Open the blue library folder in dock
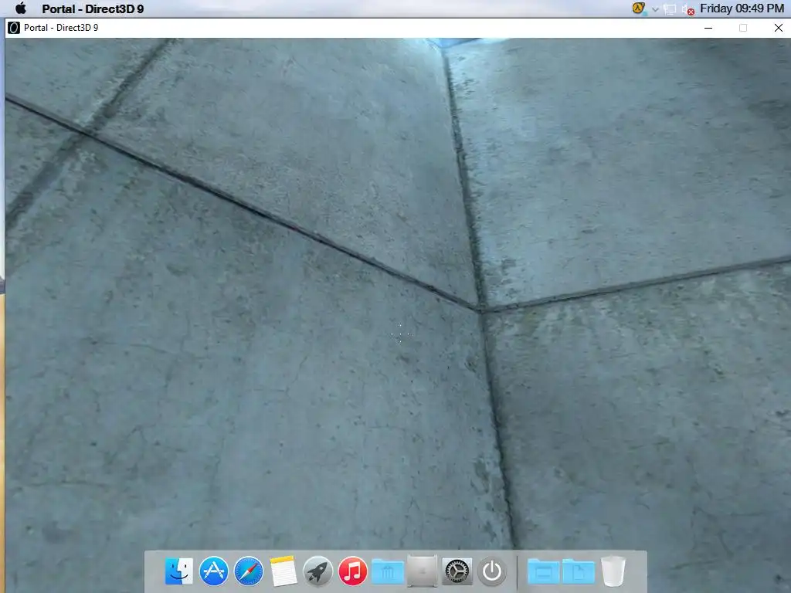791x593 pixels. (388, 571)
